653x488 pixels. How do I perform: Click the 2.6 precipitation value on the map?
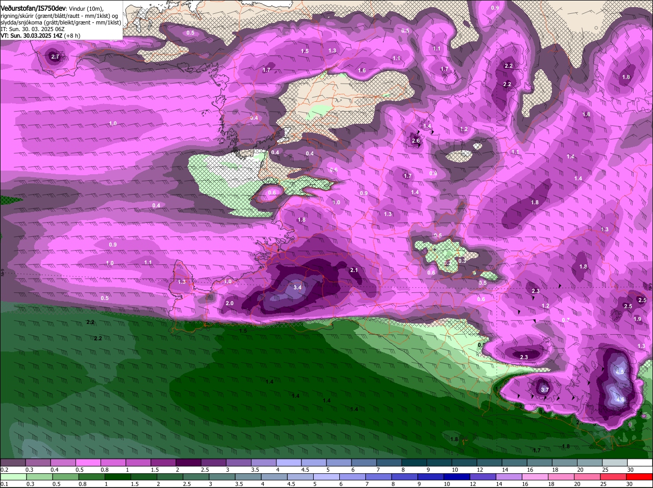(416, 141)
